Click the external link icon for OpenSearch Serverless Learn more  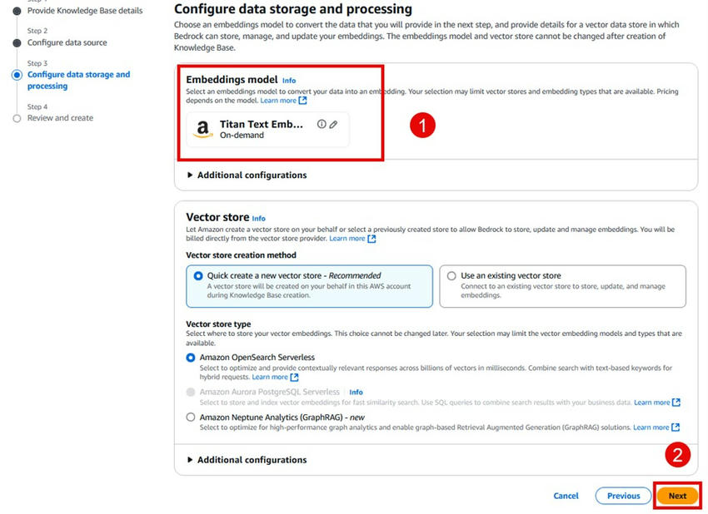[x=294, y=378]
